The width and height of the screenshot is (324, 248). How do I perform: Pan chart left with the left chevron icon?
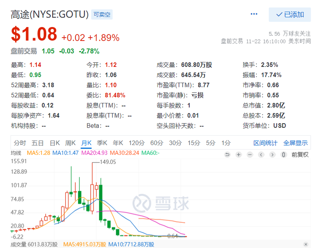261,154
